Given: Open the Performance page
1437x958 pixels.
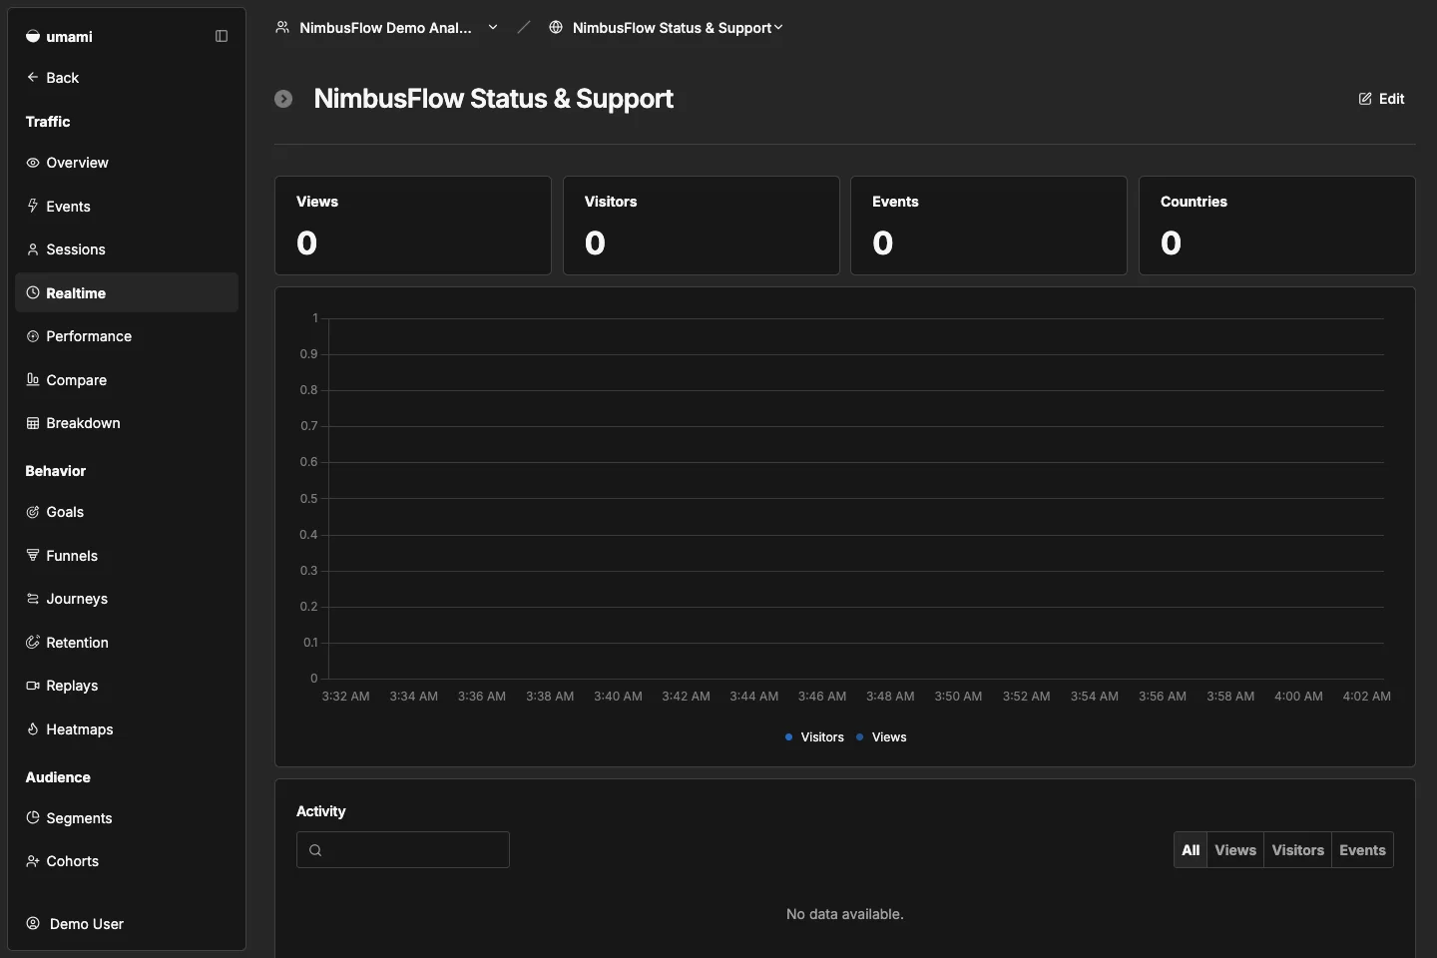Looking at the screenshot, I should [x=127, y=336].
